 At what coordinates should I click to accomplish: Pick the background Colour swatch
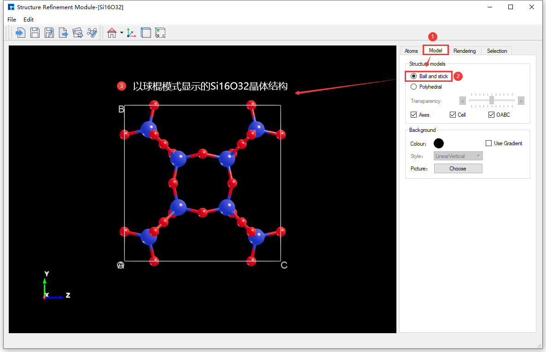point(438,143)
